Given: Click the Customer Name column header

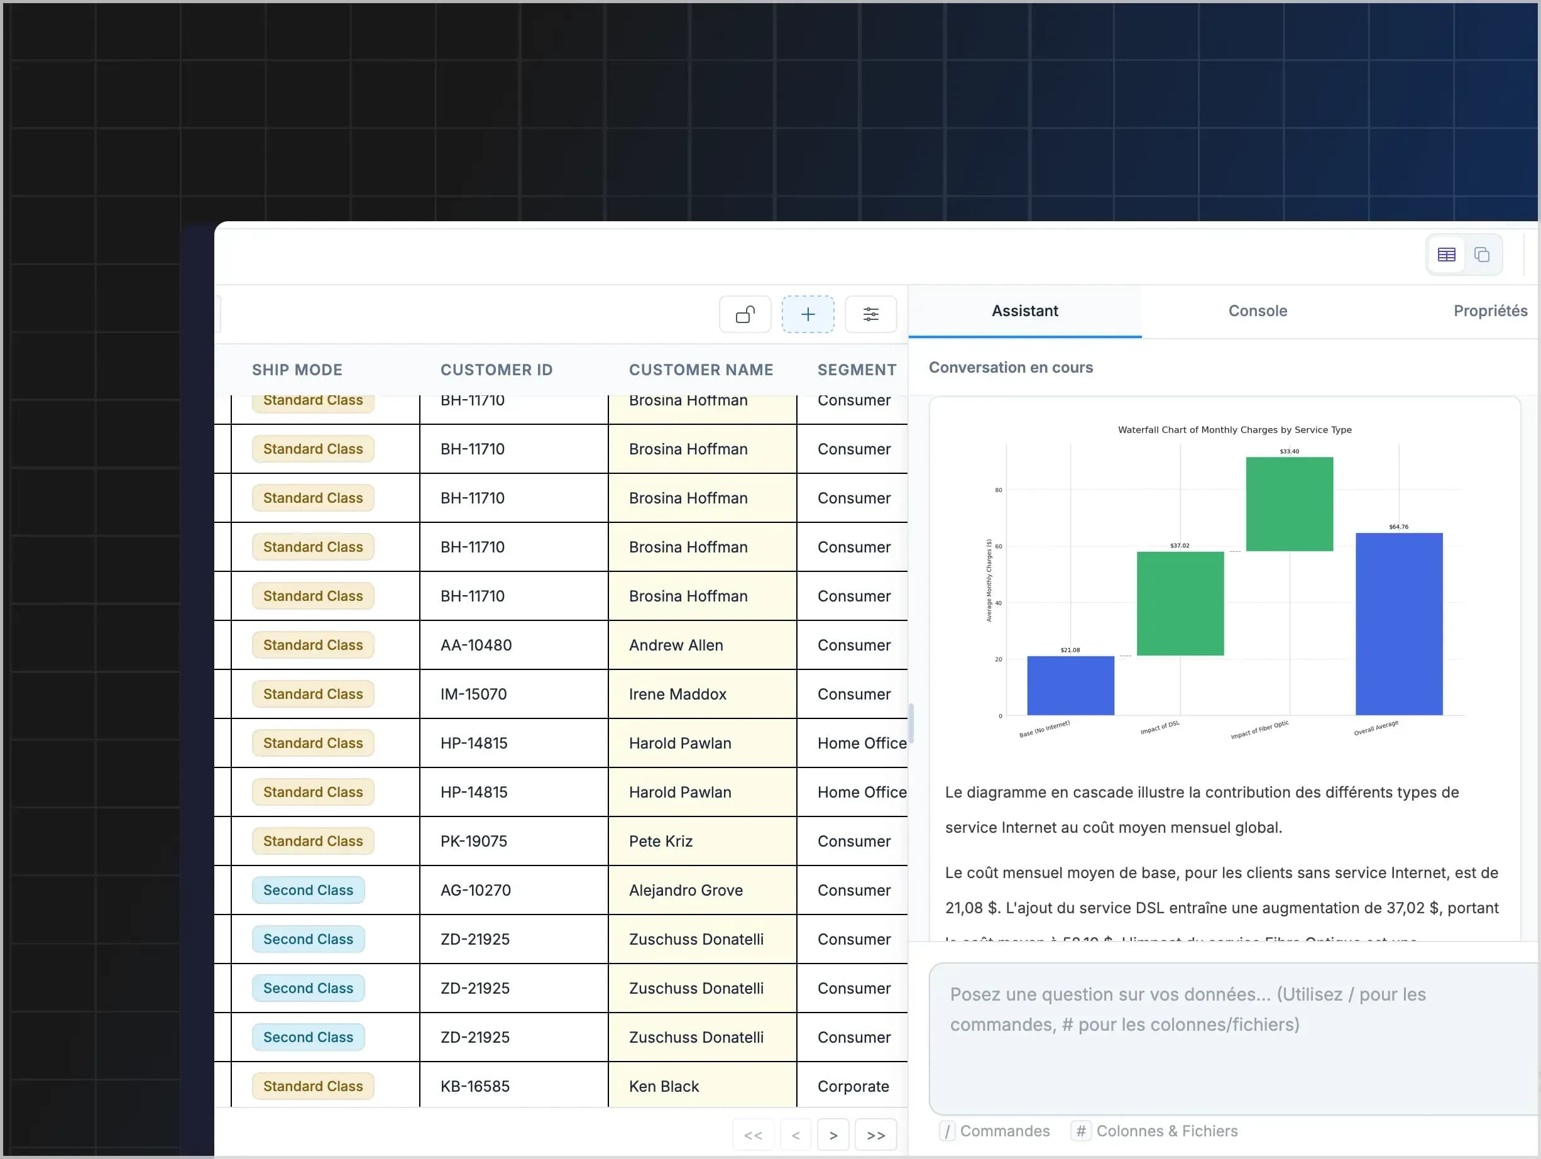Looking at the screenshot, I should point(701,370).
